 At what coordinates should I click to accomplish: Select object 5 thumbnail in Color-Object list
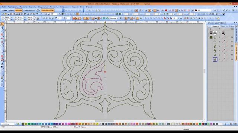coord(215,51)
